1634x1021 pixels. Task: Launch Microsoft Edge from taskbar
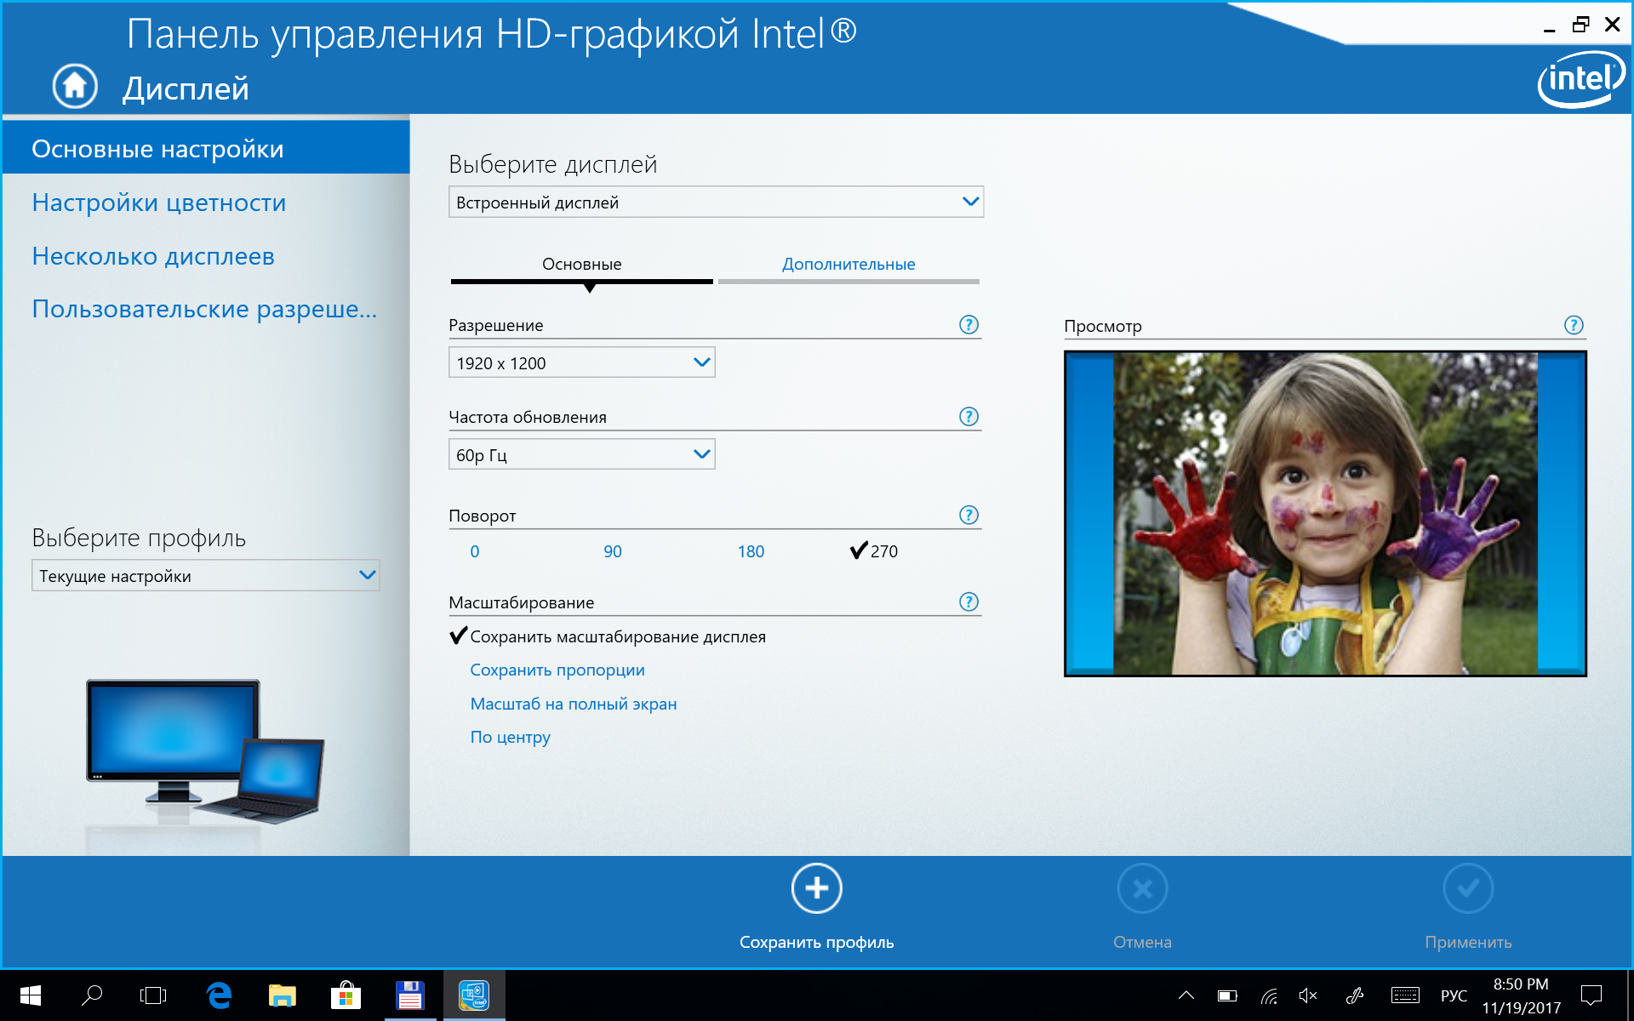(219, 995)
